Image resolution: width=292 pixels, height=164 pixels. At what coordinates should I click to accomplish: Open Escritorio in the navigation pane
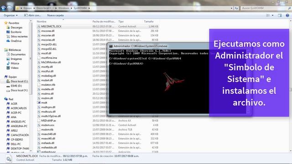(x=16, y=32)
